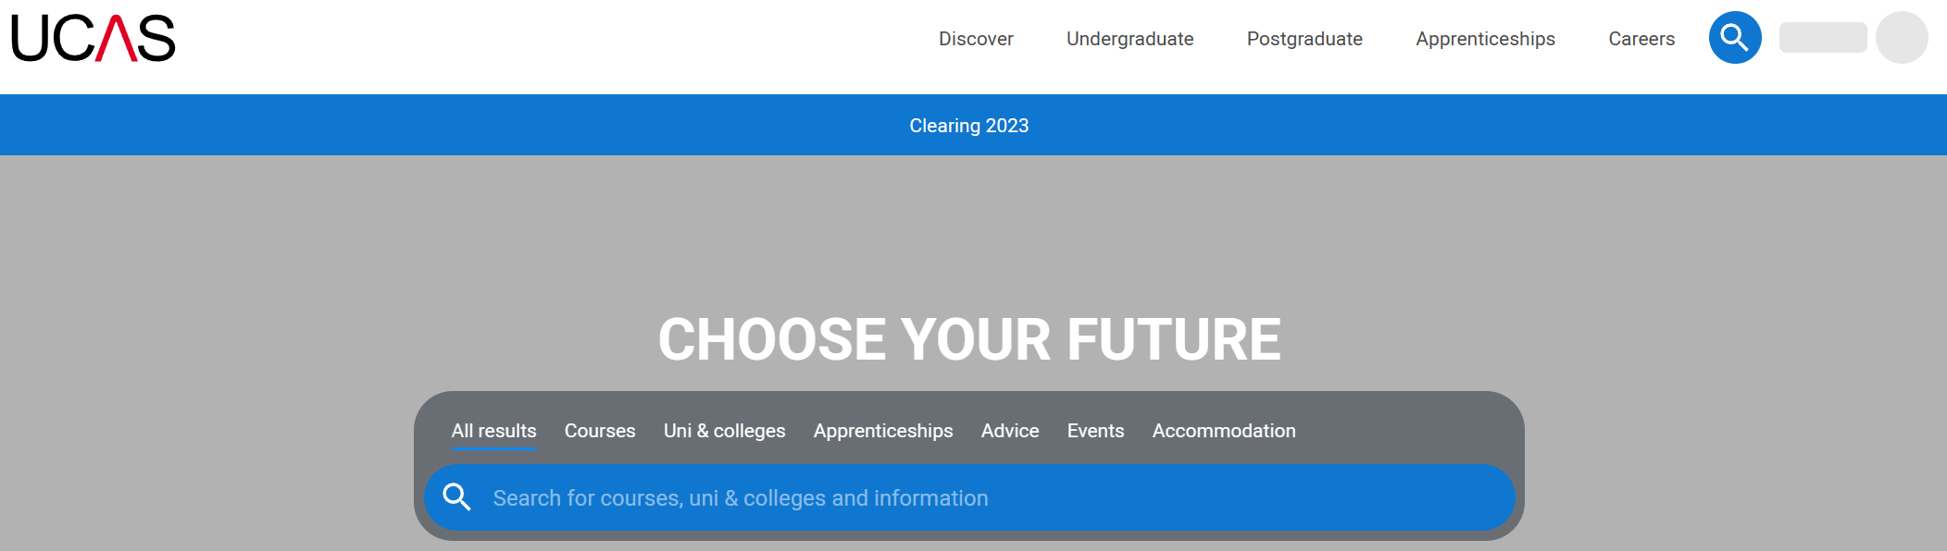
Task: Switch to the Advice tab
Action: point(1010,431)
